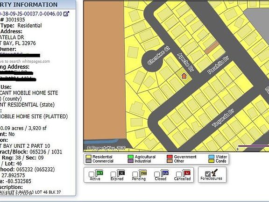Click the Foreclosures gavel icon
269x202 pixels.
click(214, 173)
